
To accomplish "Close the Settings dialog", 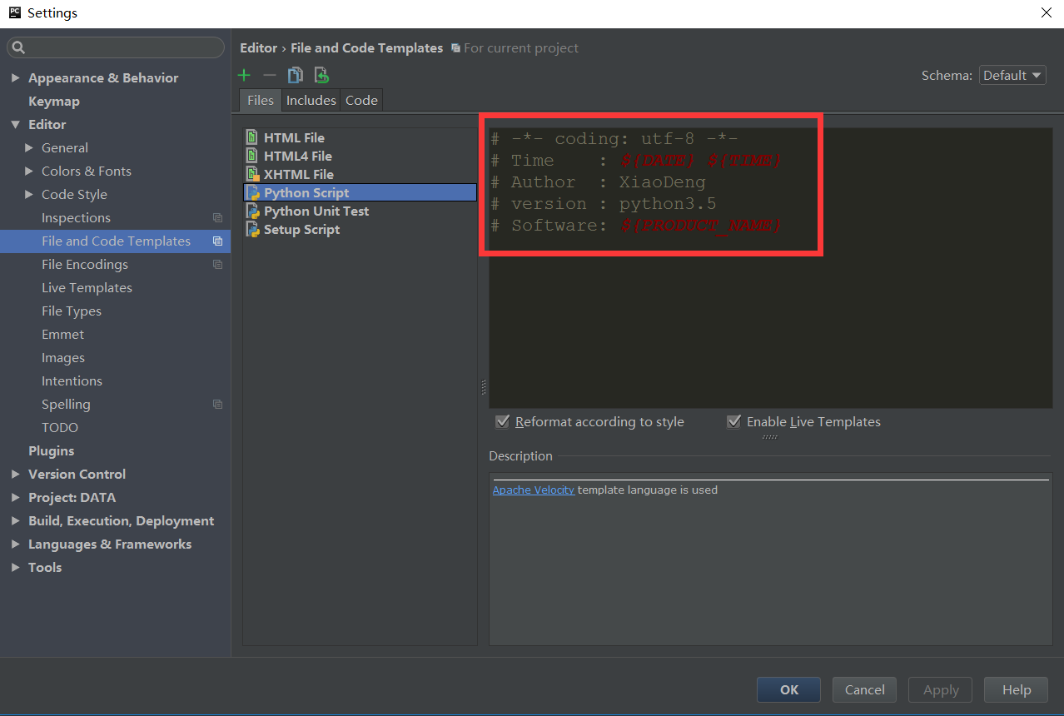I will click(1046, 12).
